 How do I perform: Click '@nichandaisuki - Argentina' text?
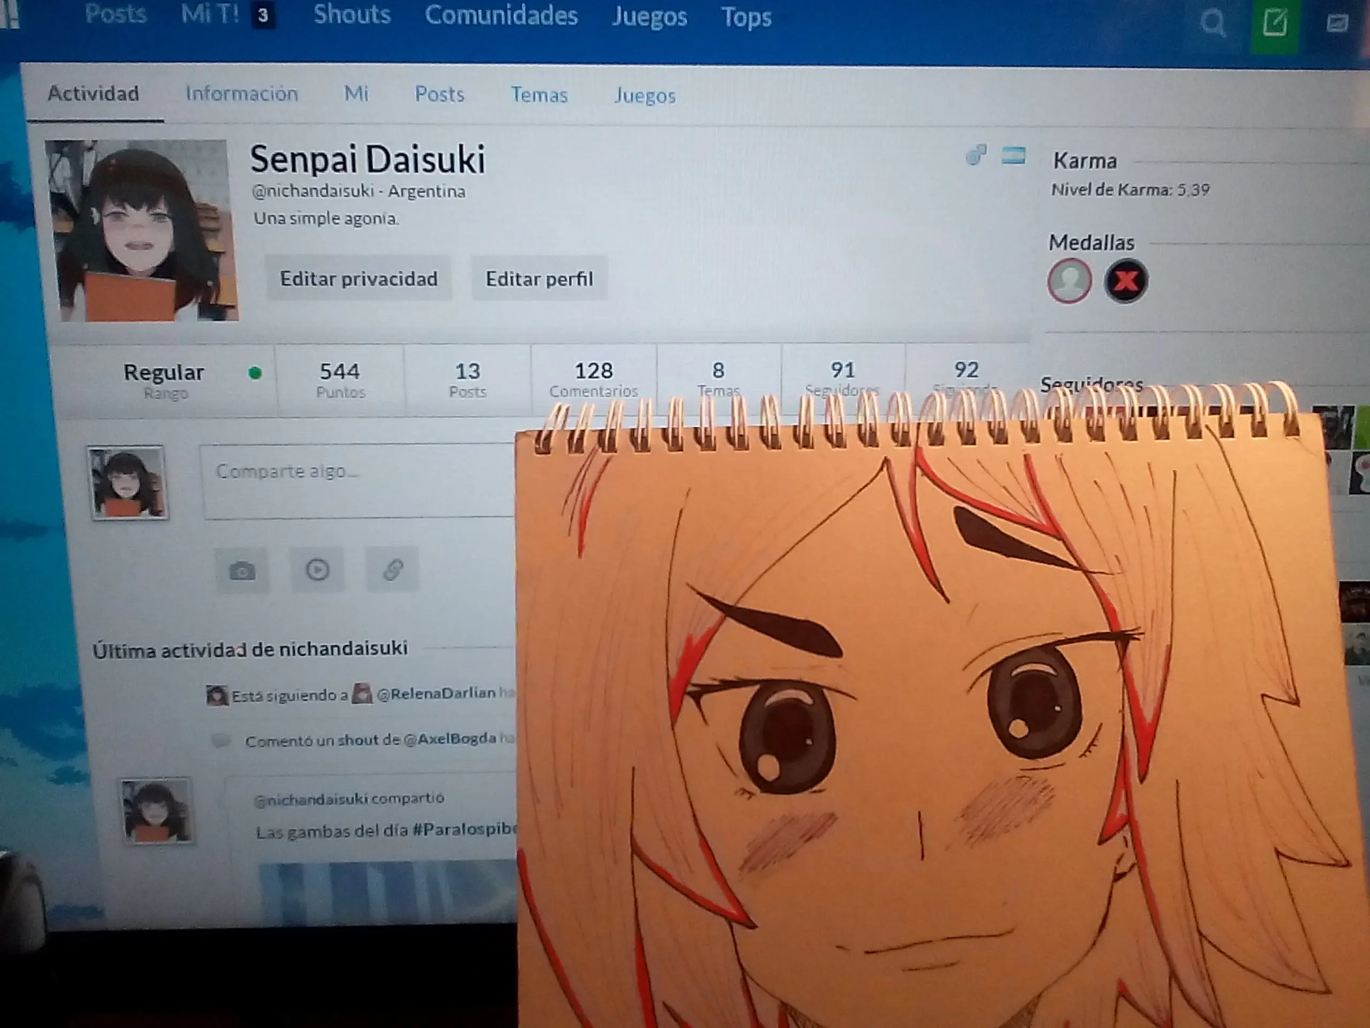coord(359,191)
